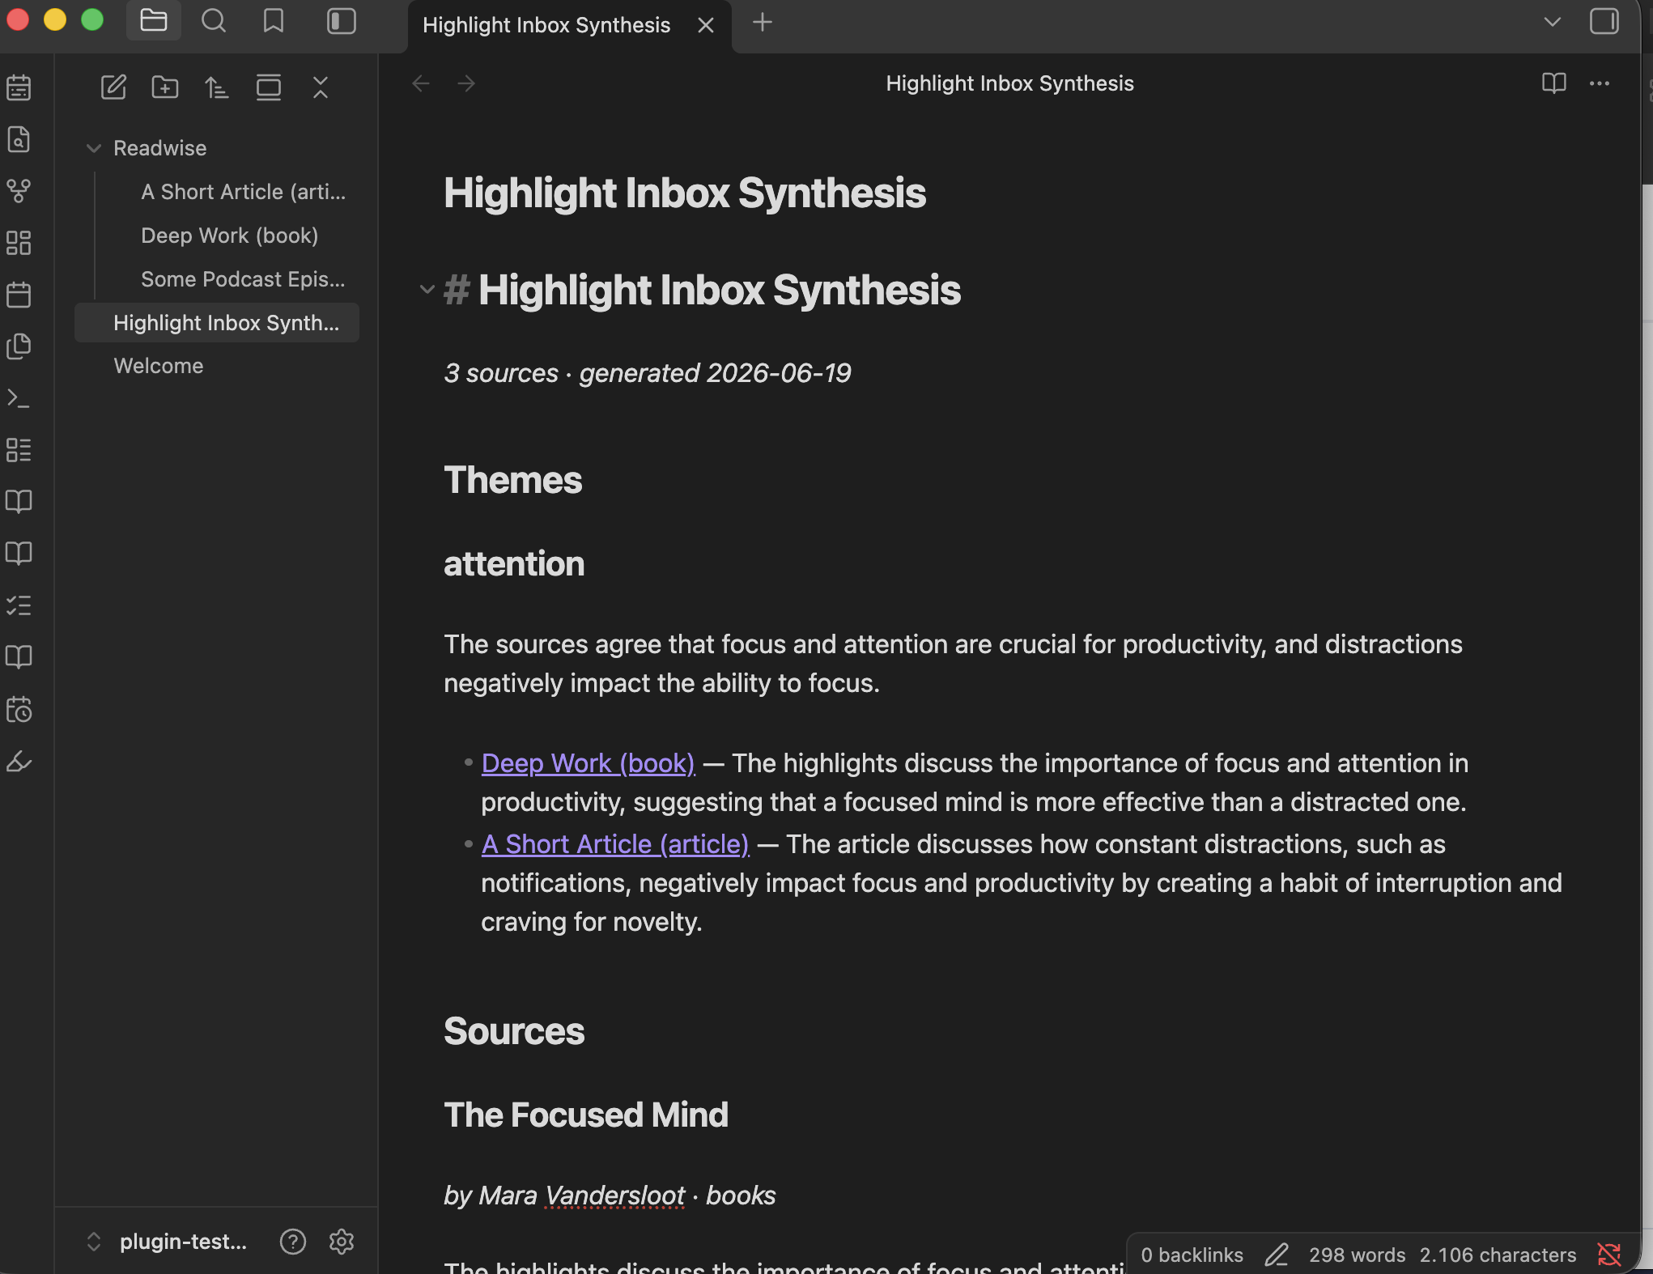Click the third open-book ribbon icon
This screenshot has height=1274, width=1653.
[x=19, y=657]
